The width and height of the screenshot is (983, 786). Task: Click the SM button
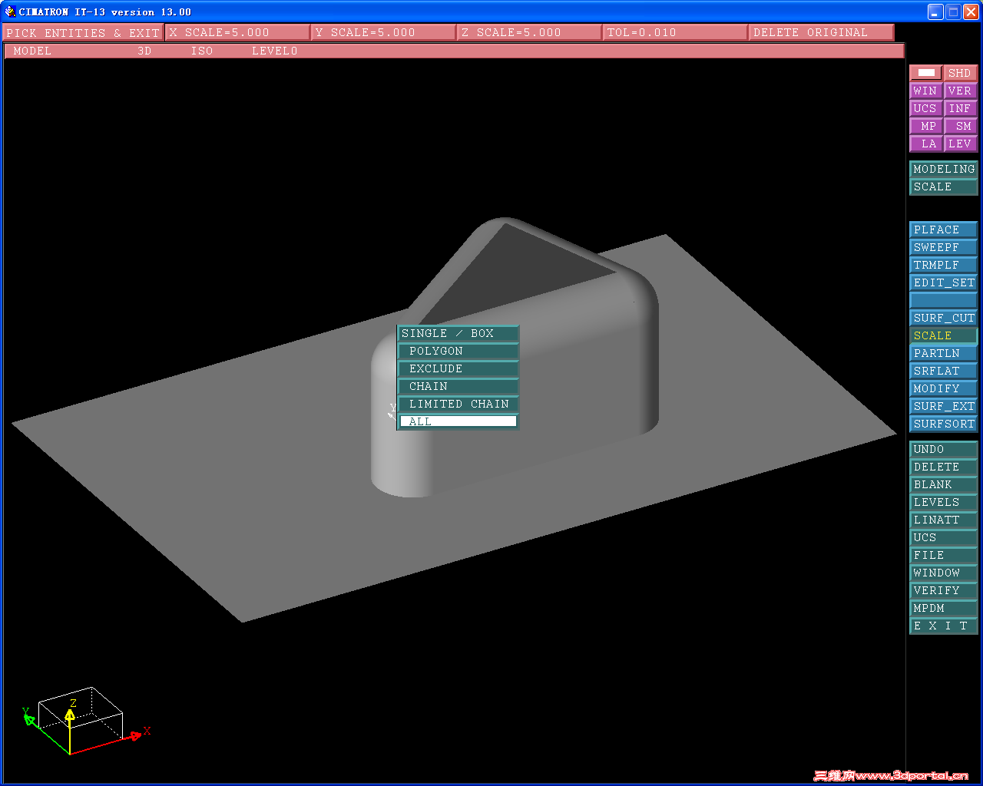point(961,126)
